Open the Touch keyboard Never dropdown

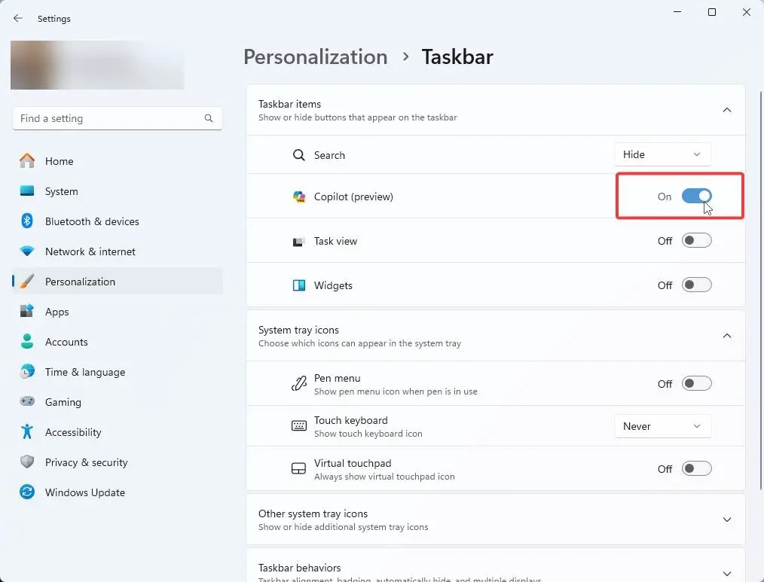(x=662, y=426)
